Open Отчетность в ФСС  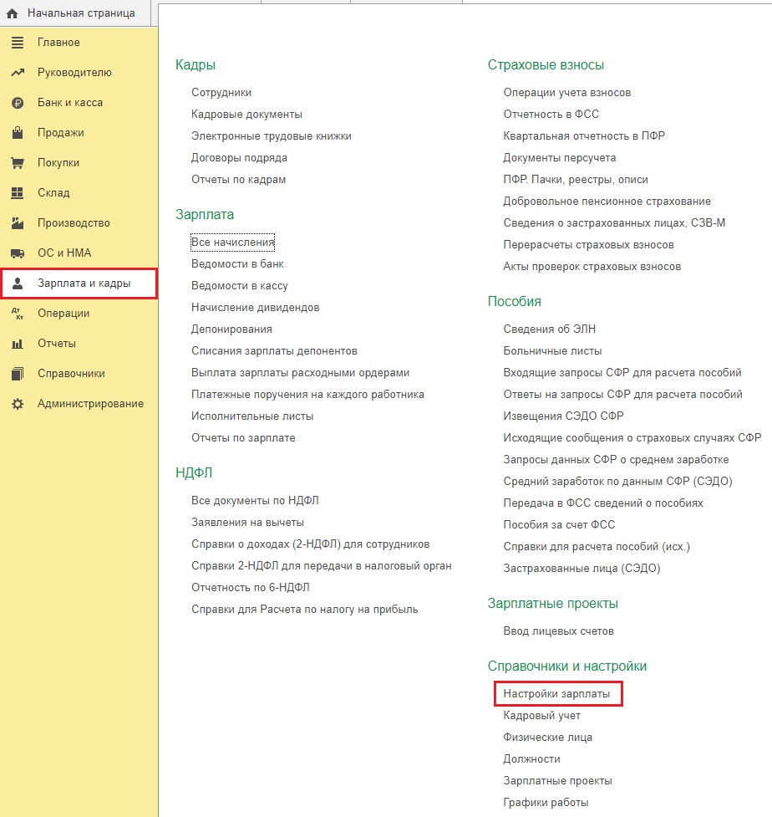[551, 114]
